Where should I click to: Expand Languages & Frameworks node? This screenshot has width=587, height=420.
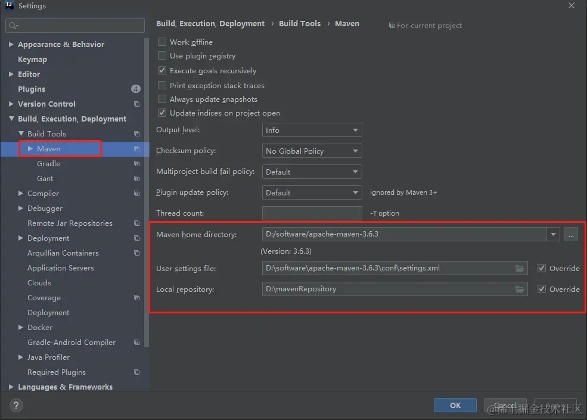click(x=11, y=387)
